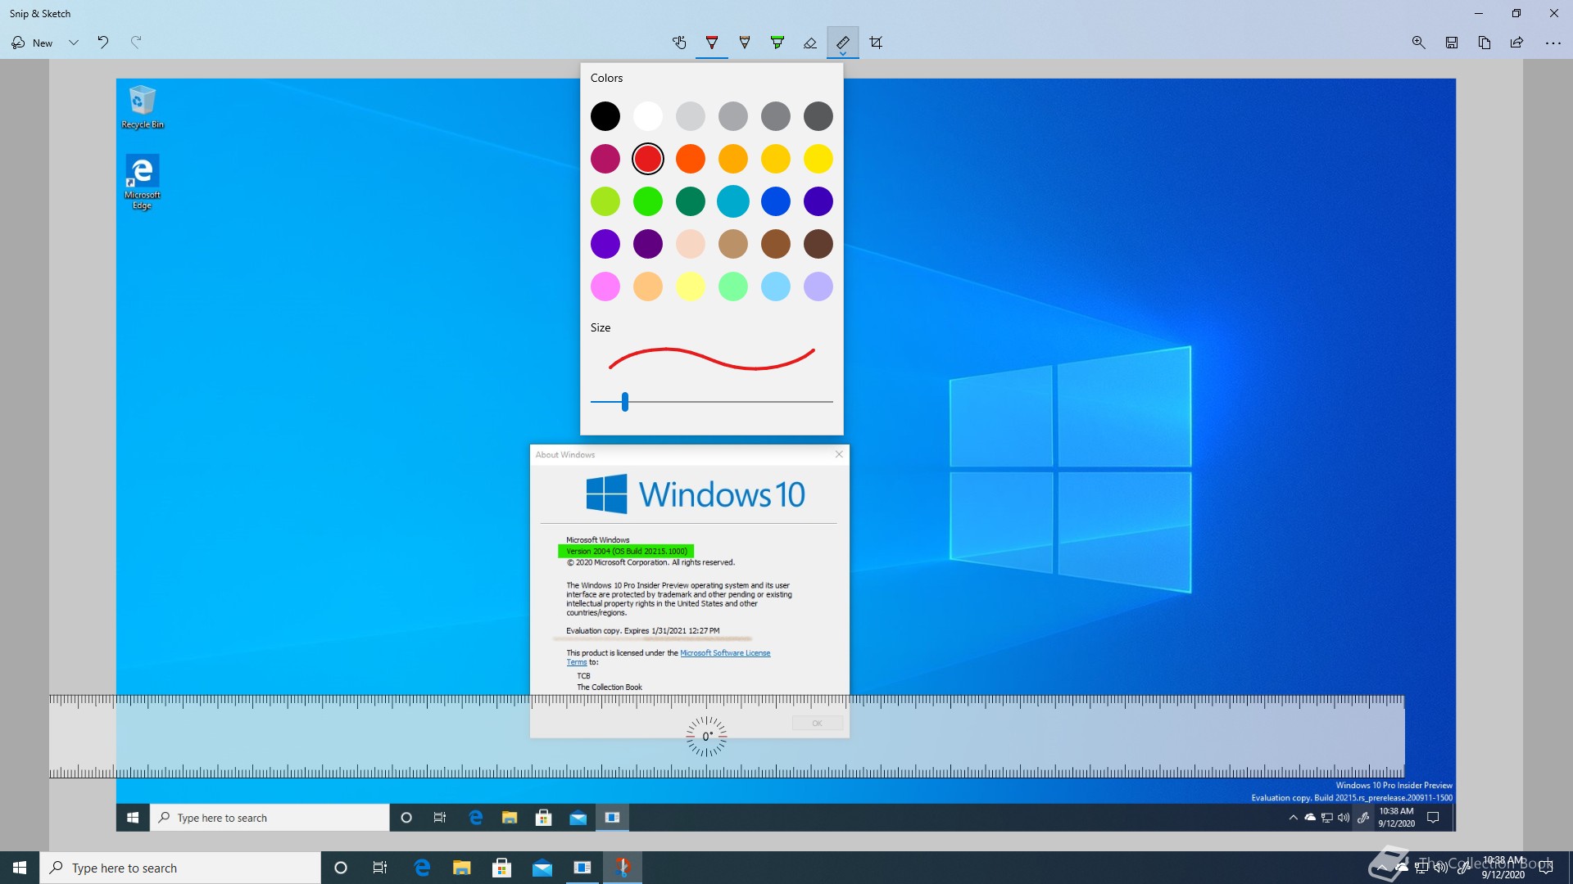Pick the selected red color swatch
The height and width of the screenshot is (884, 1573).
[x=648, y=159]
